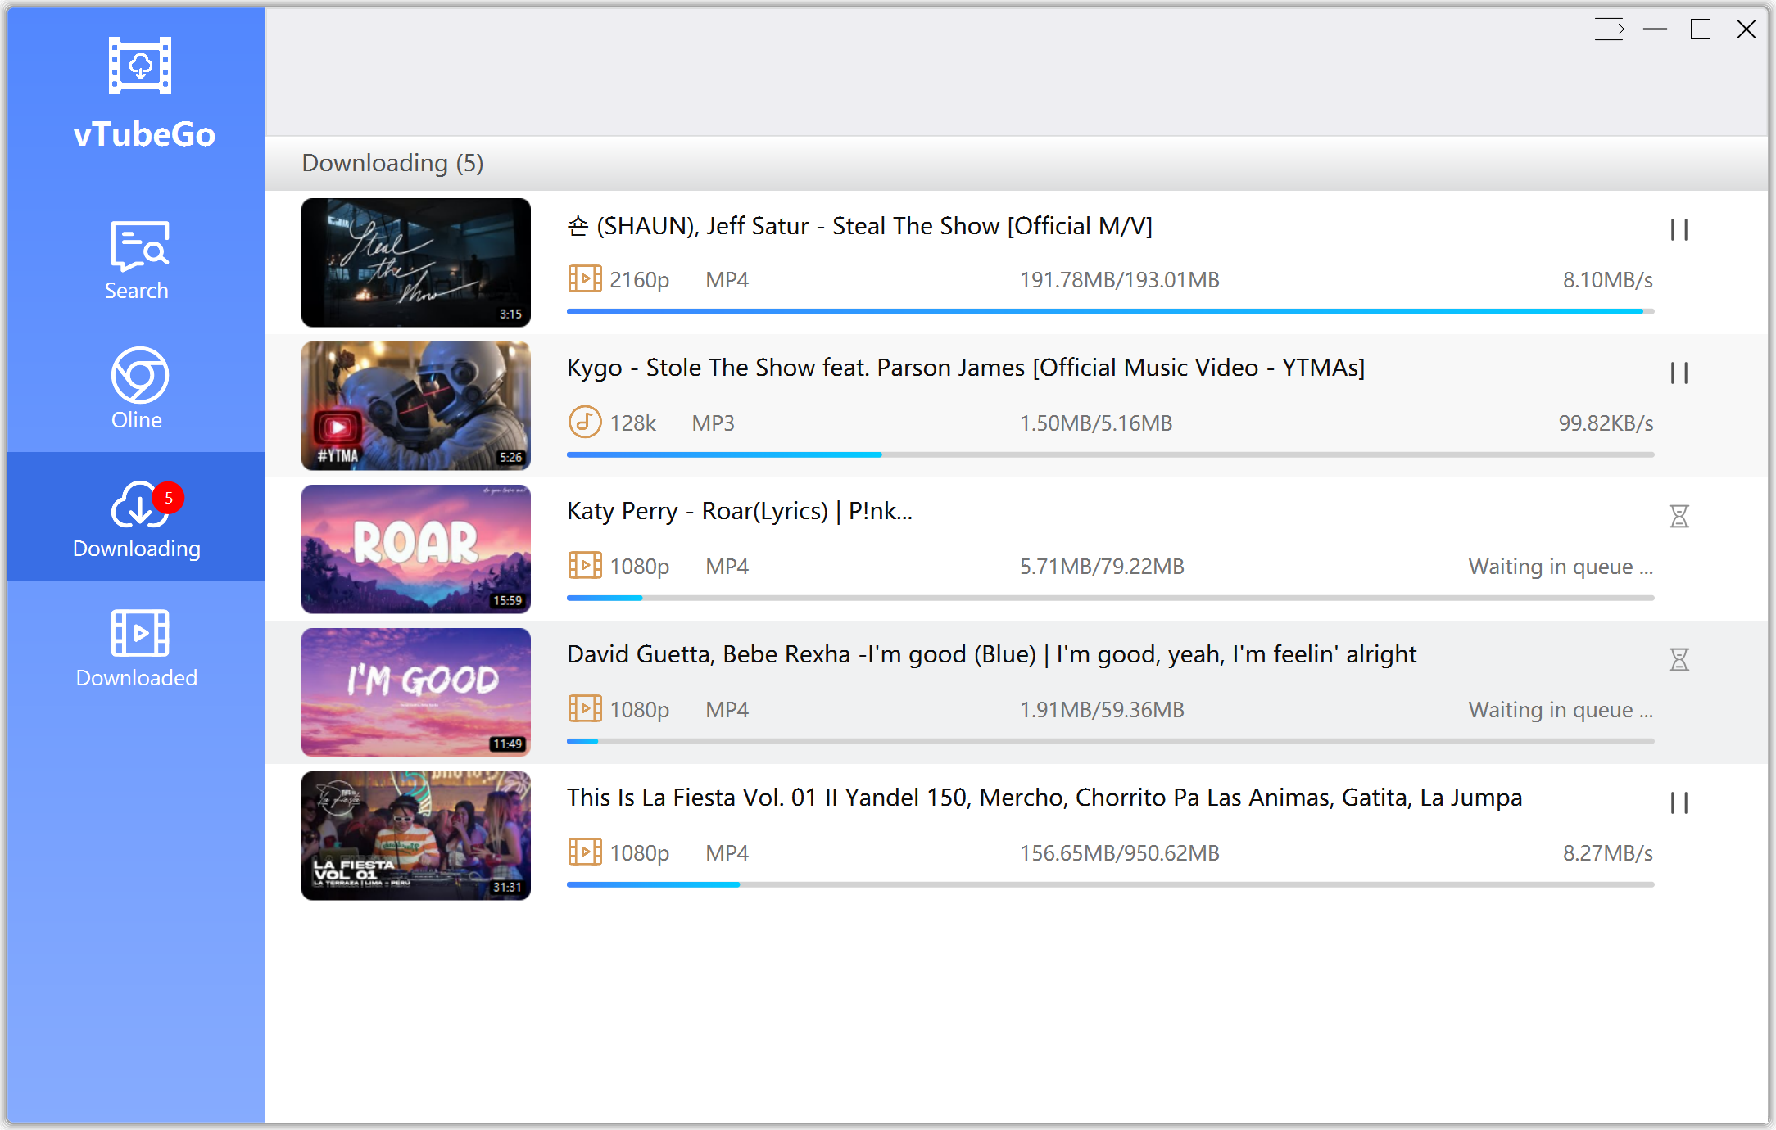Click '156.65MB/950.62MB' size text

[x=1120, y=853]
